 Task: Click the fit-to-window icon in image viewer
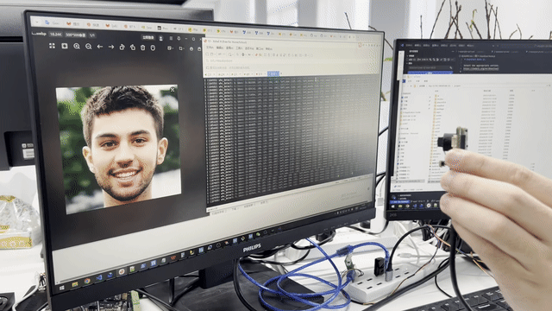point(65,46)
